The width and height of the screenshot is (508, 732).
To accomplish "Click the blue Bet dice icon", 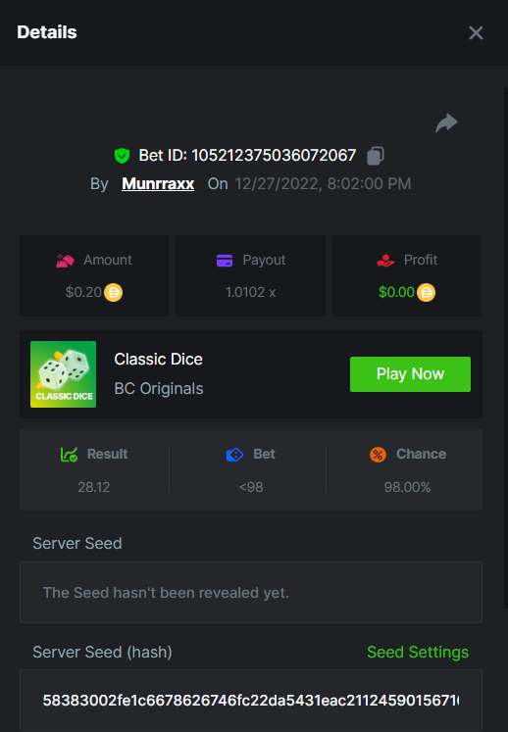I will [234, 455].
